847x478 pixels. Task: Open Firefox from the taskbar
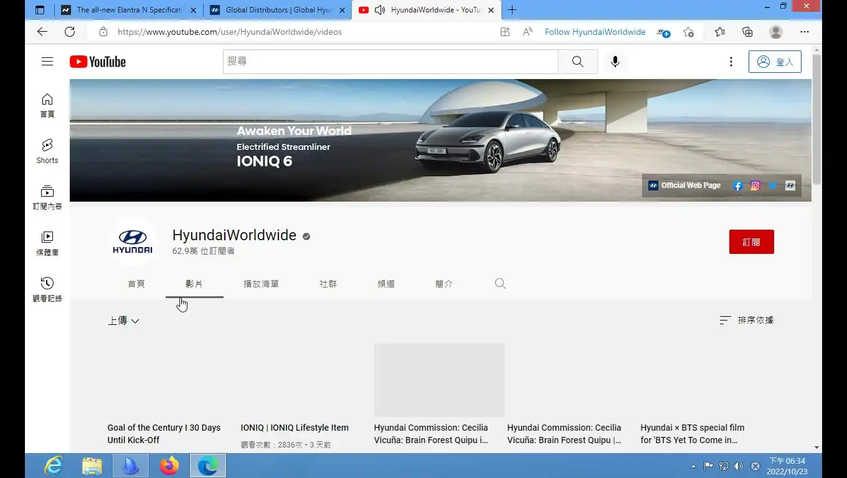point(169,466)
